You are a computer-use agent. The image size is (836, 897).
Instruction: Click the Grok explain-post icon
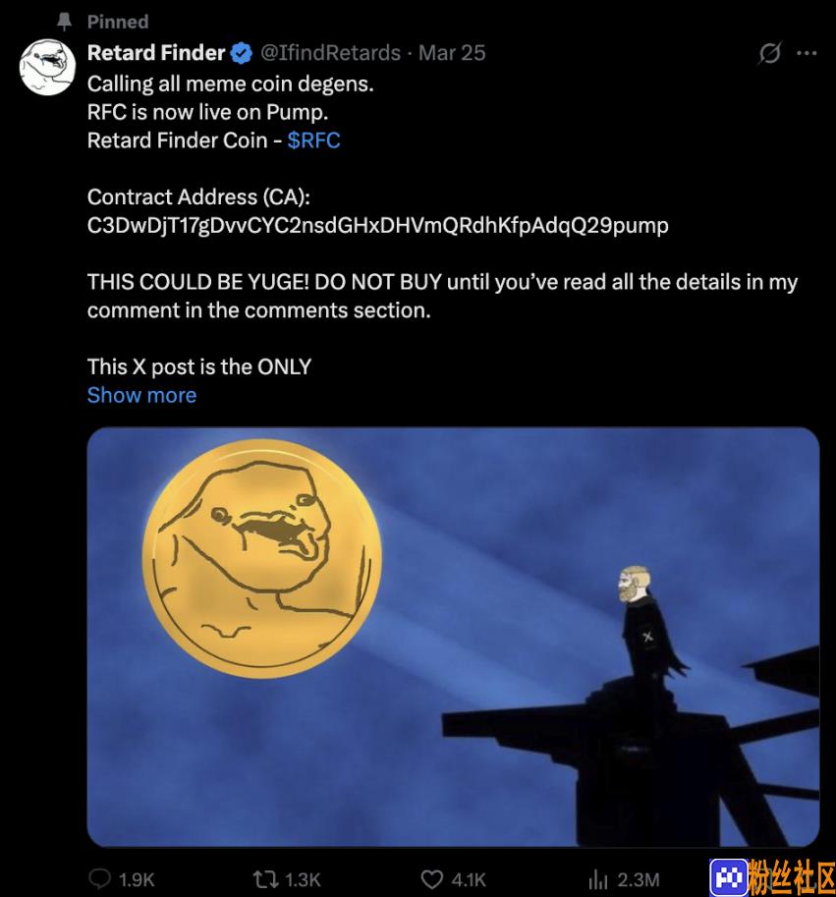pyautogui.click(x=769, y=53)
